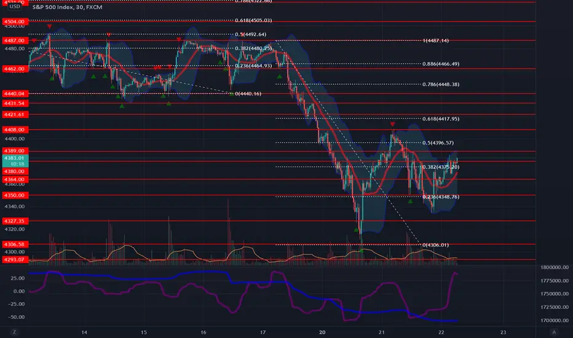Toggle the A auto-scale button
The height and width of the screenshot is (338, 573).
[554, 332]
